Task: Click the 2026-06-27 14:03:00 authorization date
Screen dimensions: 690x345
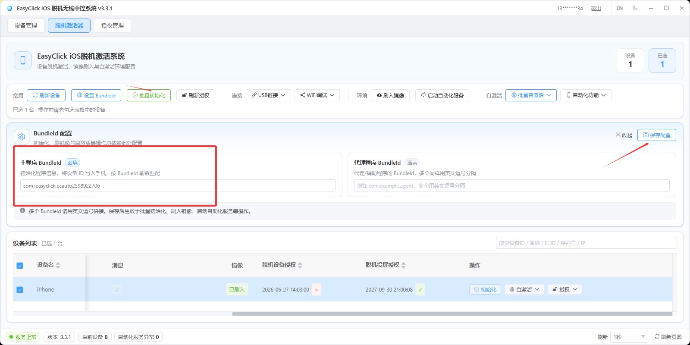Action: (x=285, y=290)
